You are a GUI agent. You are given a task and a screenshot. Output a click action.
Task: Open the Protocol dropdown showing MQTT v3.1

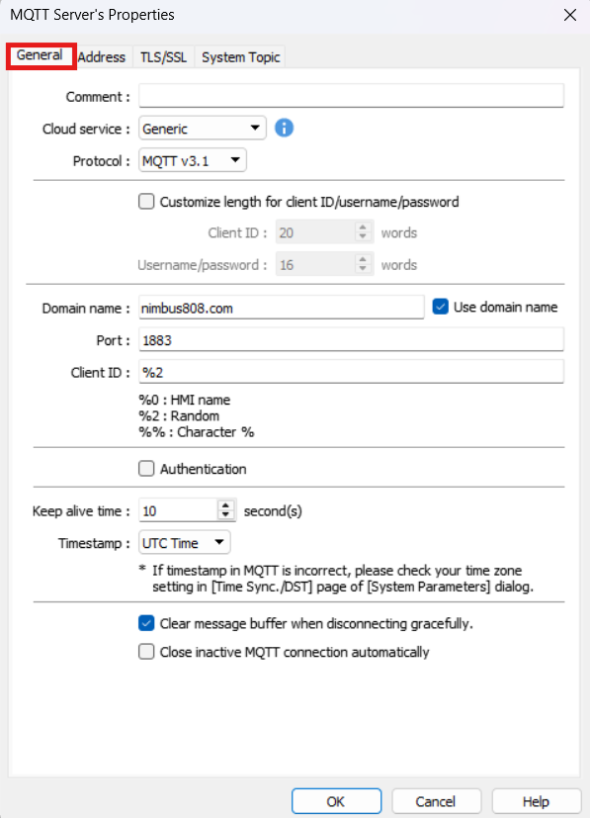tap(235, 159)
